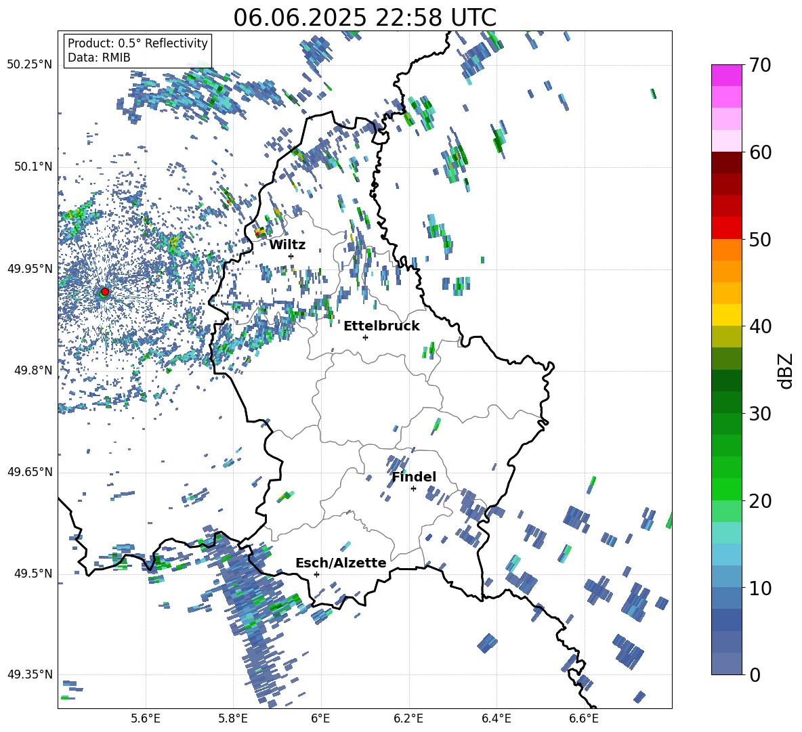Click the 49.65°N latitude label
802x732 pixels.
pos(30,472)
